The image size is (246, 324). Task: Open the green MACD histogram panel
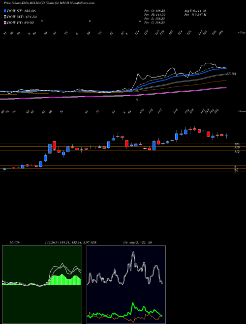(x=42, y=285)
